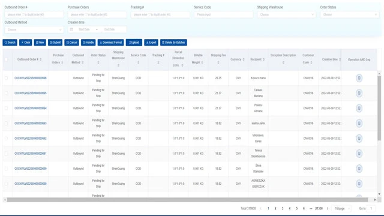
Task: Click sort arrows under Shipping Warehouse header
Action: point(118,65)
